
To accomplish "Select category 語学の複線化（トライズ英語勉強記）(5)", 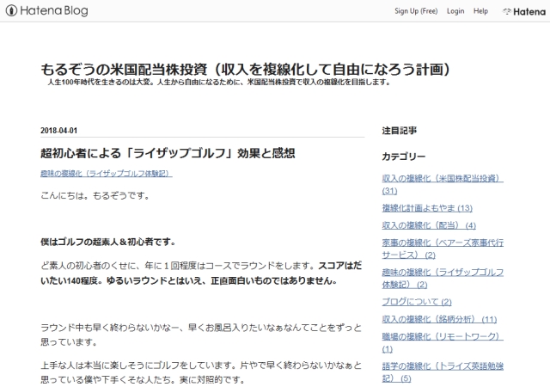I will tap(443, 372).
